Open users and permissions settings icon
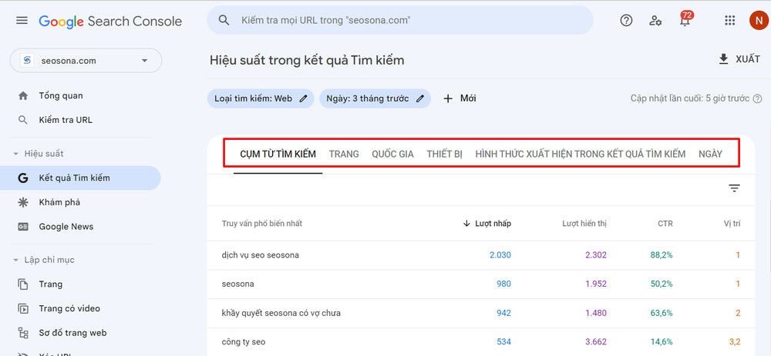The width and height of the screenshot is (771, 356). point(655,21)
